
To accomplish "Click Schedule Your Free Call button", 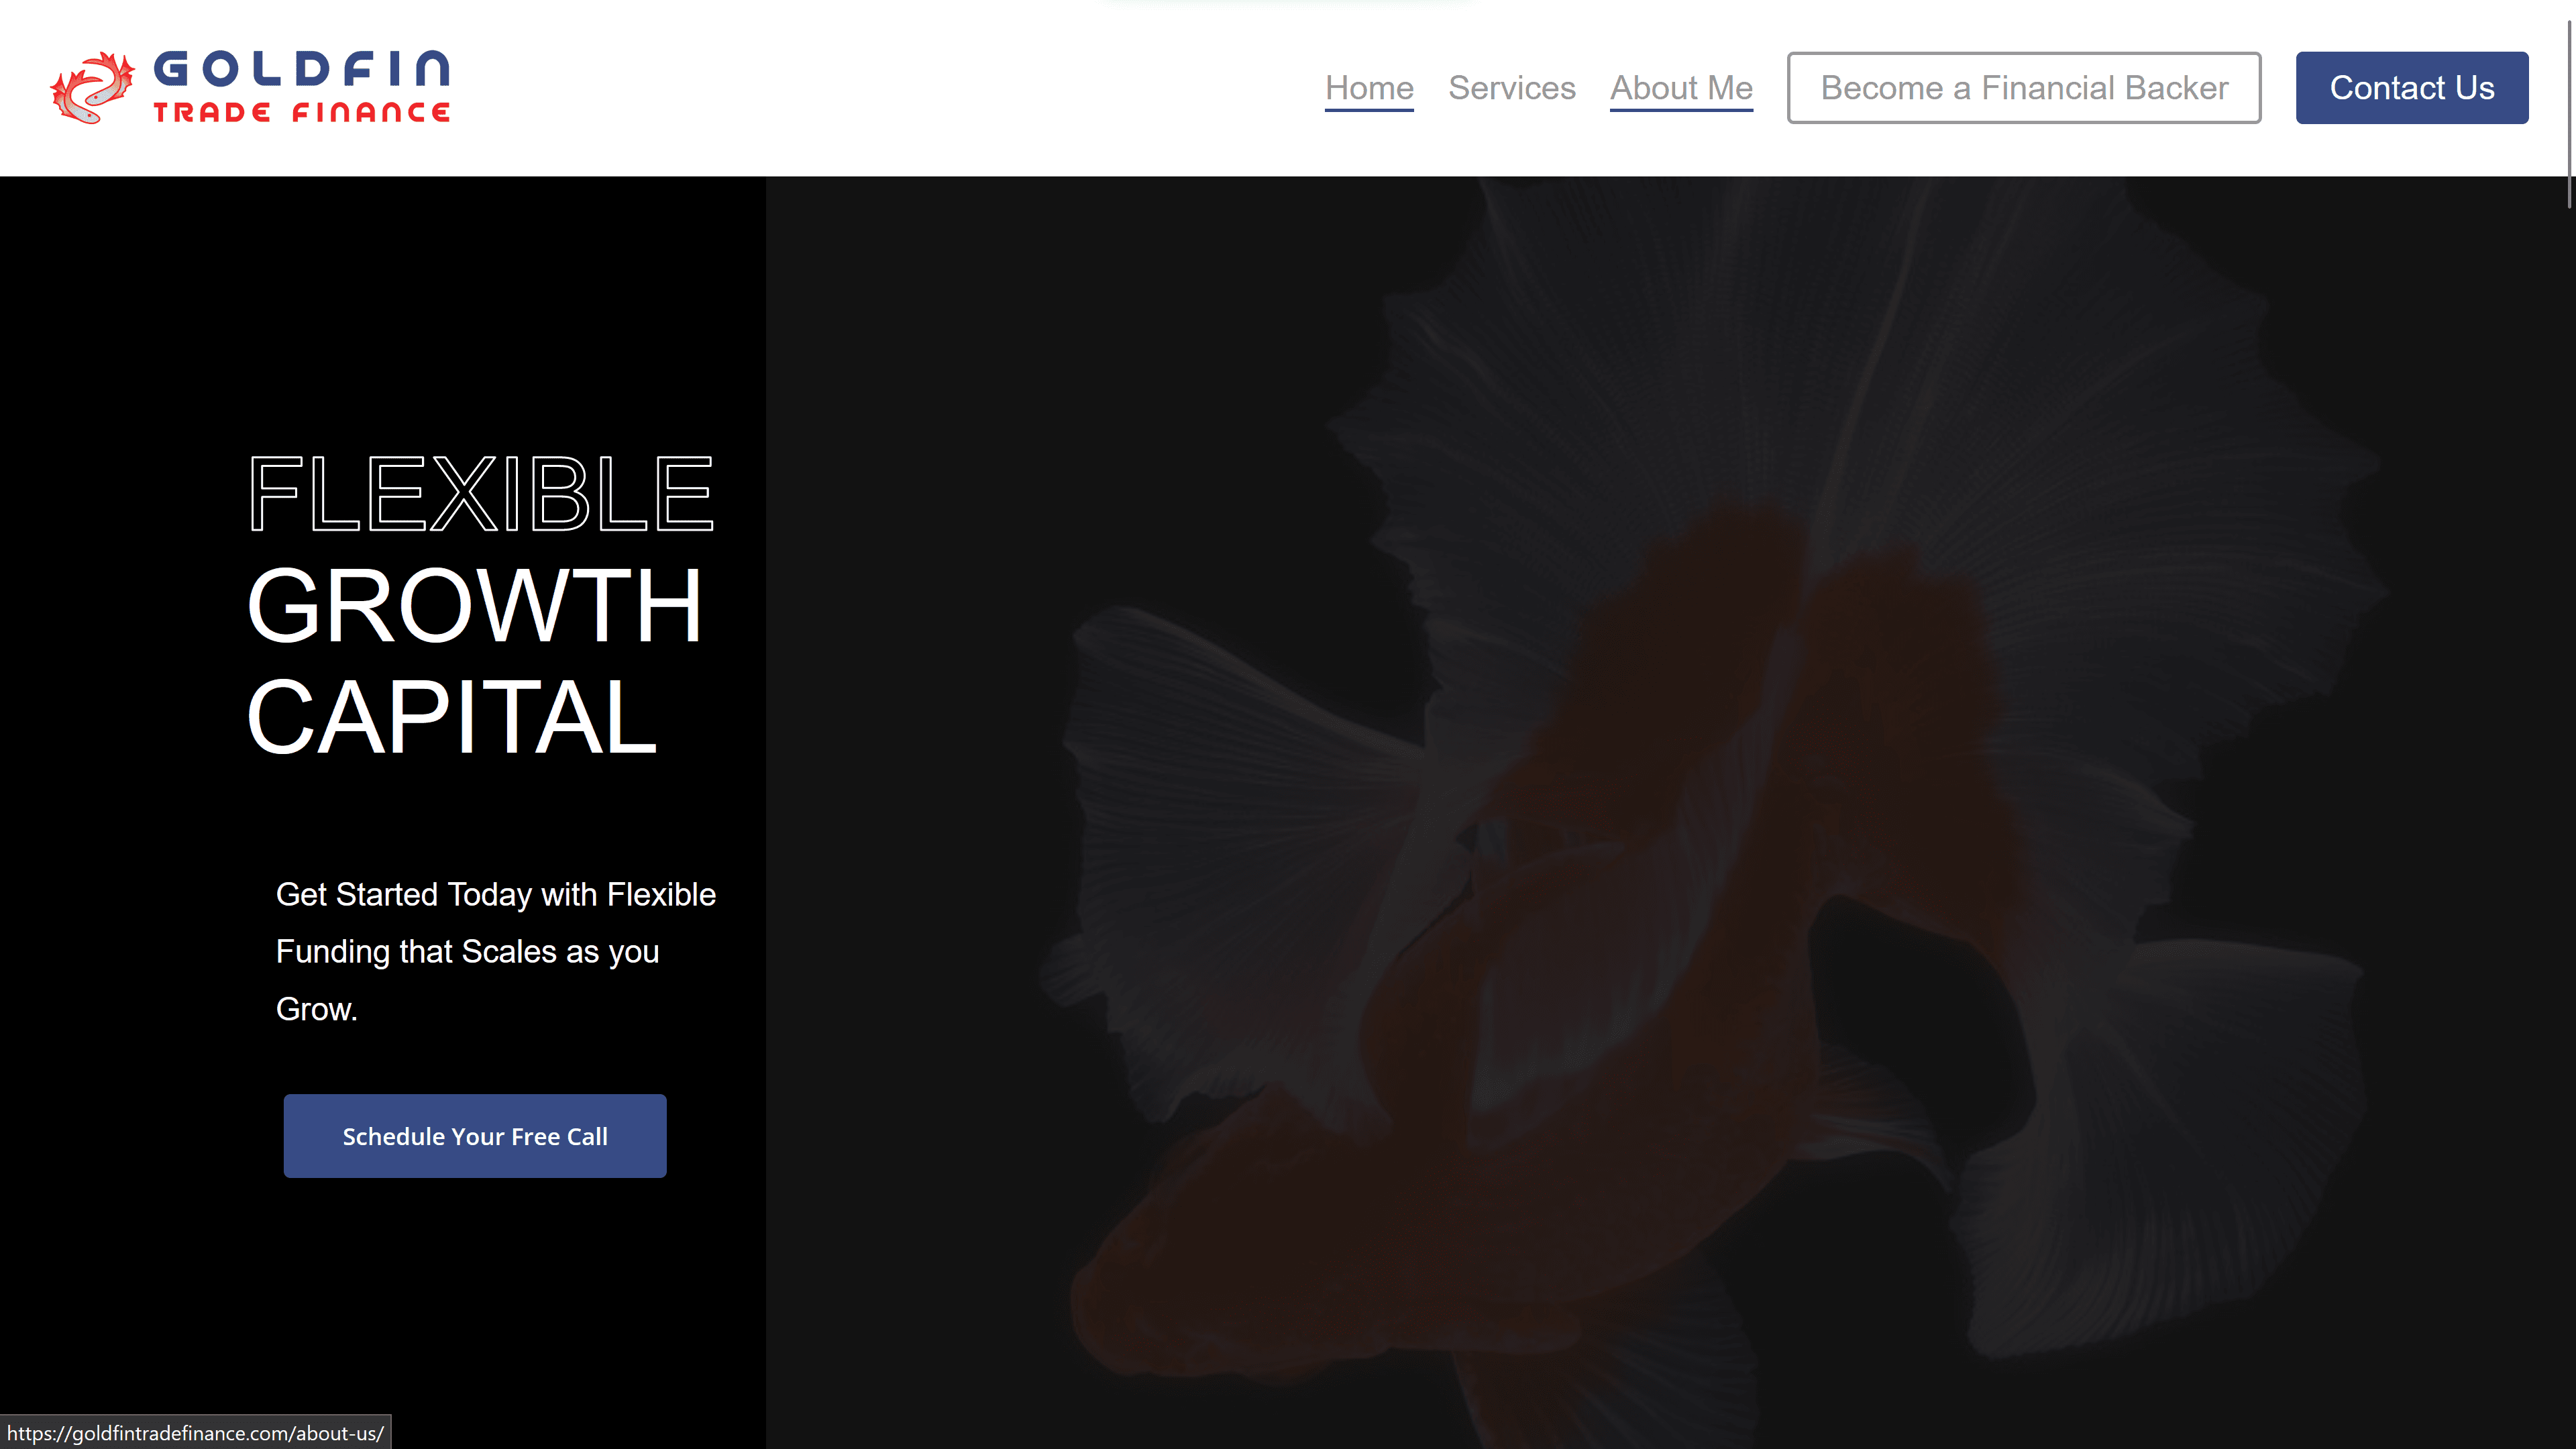I will 475,1136.
